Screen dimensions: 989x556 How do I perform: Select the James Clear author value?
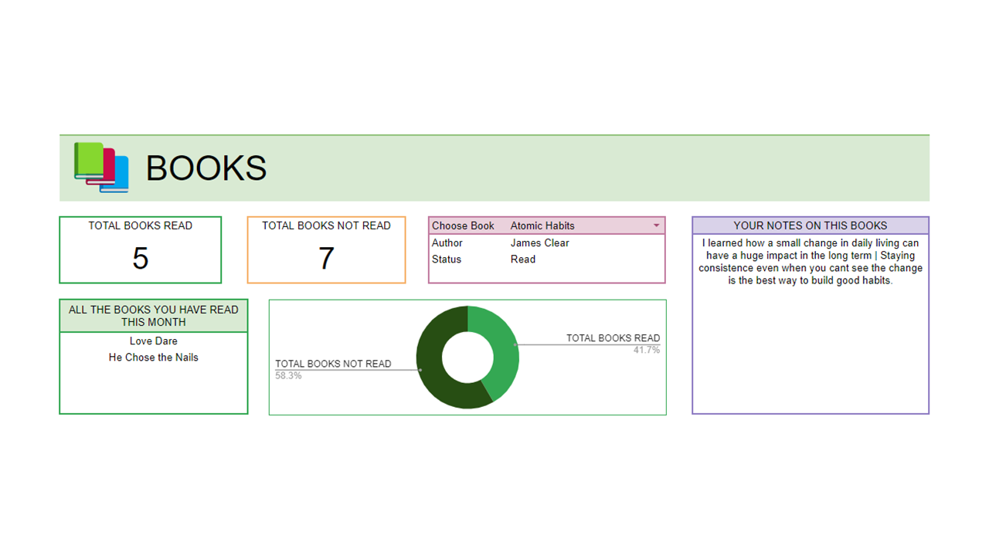[539, 242]
